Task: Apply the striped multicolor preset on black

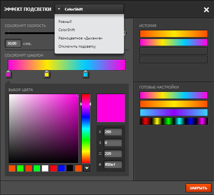Action: pos(174,121)
